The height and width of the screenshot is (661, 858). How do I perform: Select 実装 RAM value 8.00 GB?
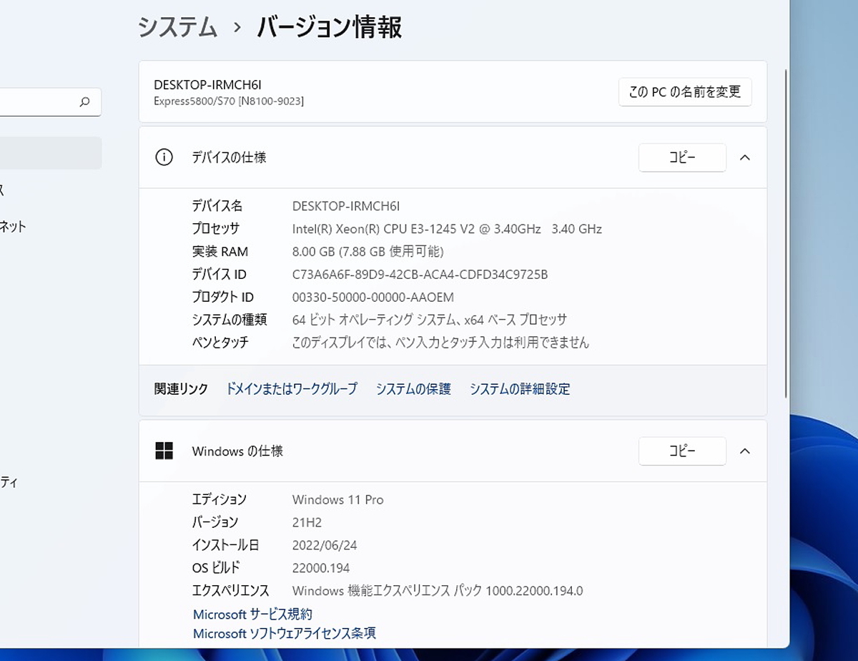[x=368, y=251]
